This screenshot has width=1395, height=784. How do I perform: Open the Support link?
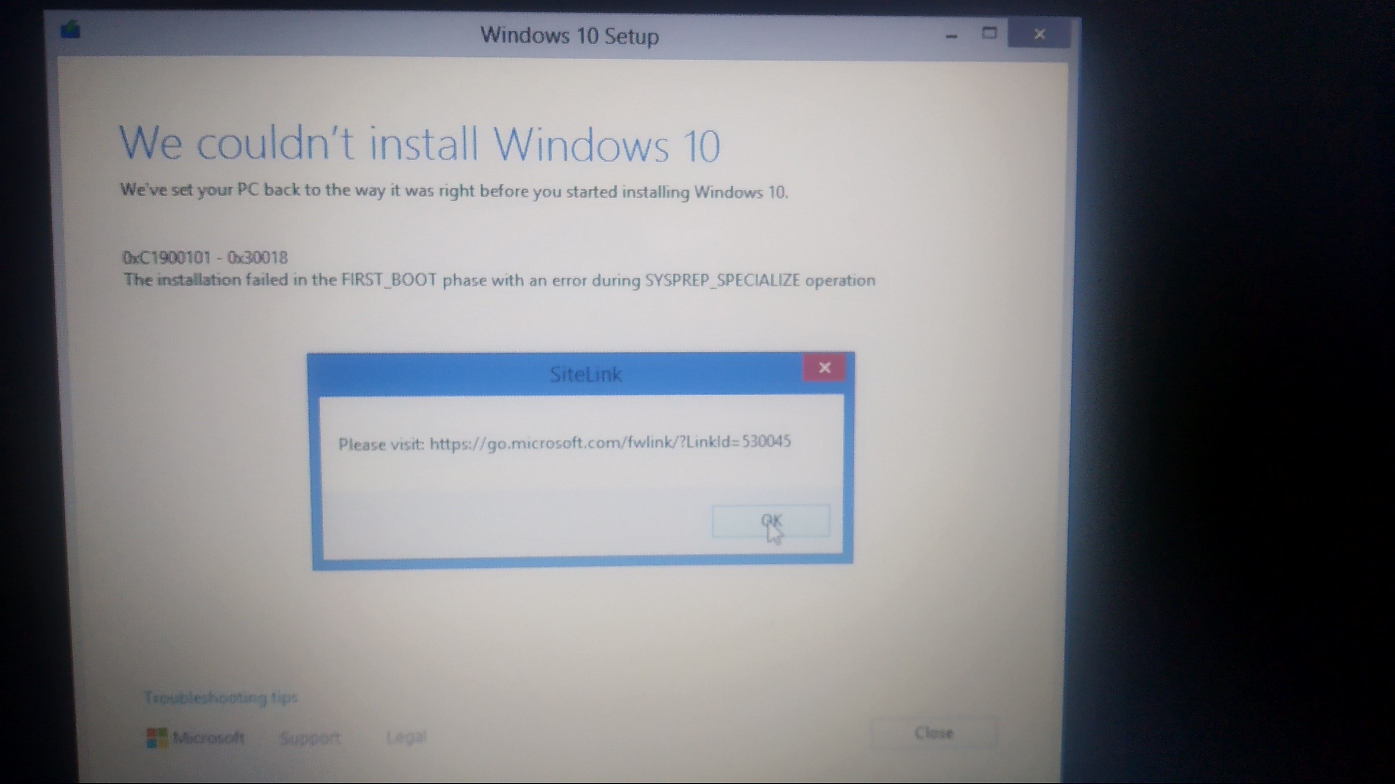[310, 737]
